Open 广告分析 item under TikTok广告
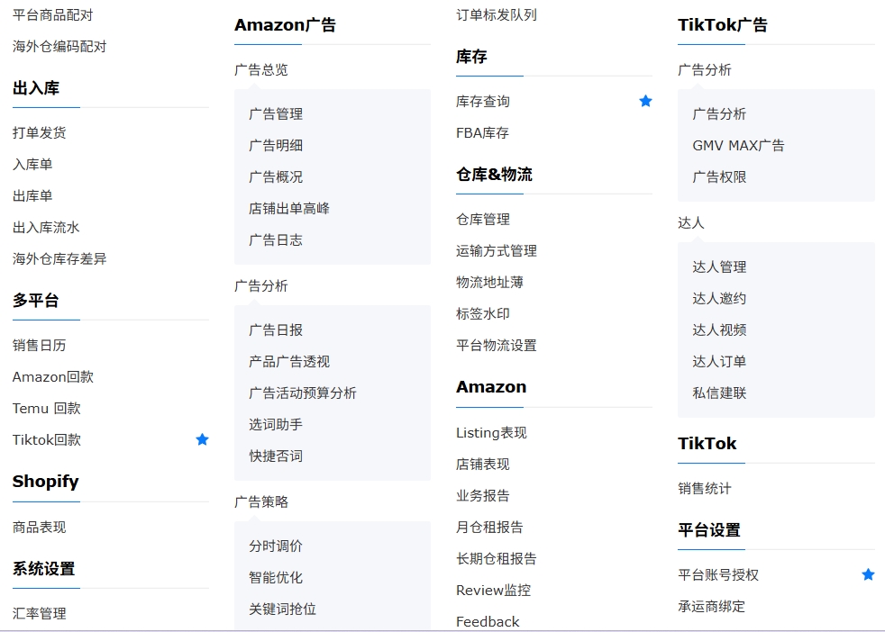The image size is (885, 632). 720,113
